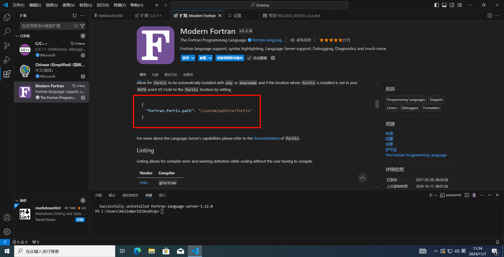Delete the terminal with trash icon

pyautogui.click(x=474, y=195)
